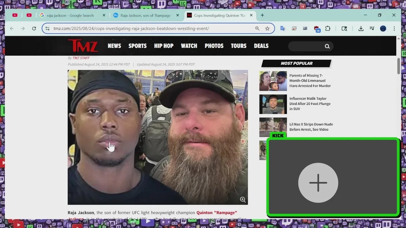Viewport: 406px width, 228px height.
Task: Select the Cops Investigating Quinton tab
Action: (220, 15)
